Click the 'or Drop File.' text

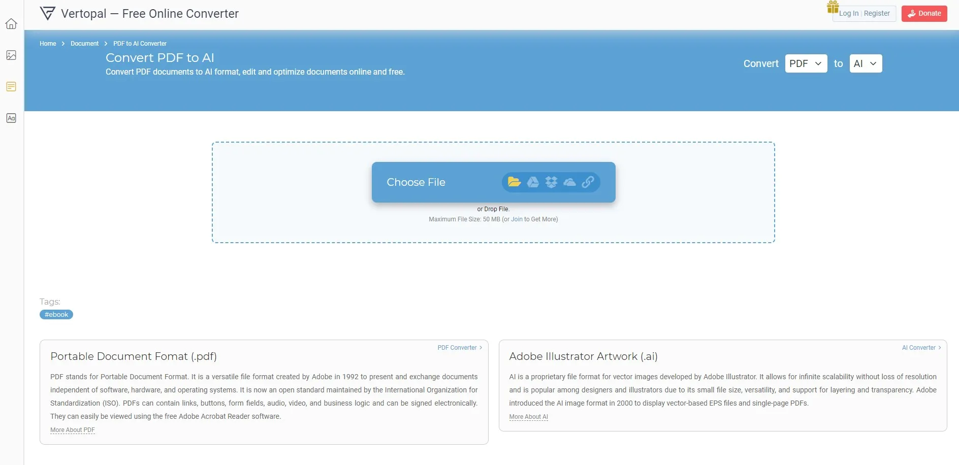[493, 209]
